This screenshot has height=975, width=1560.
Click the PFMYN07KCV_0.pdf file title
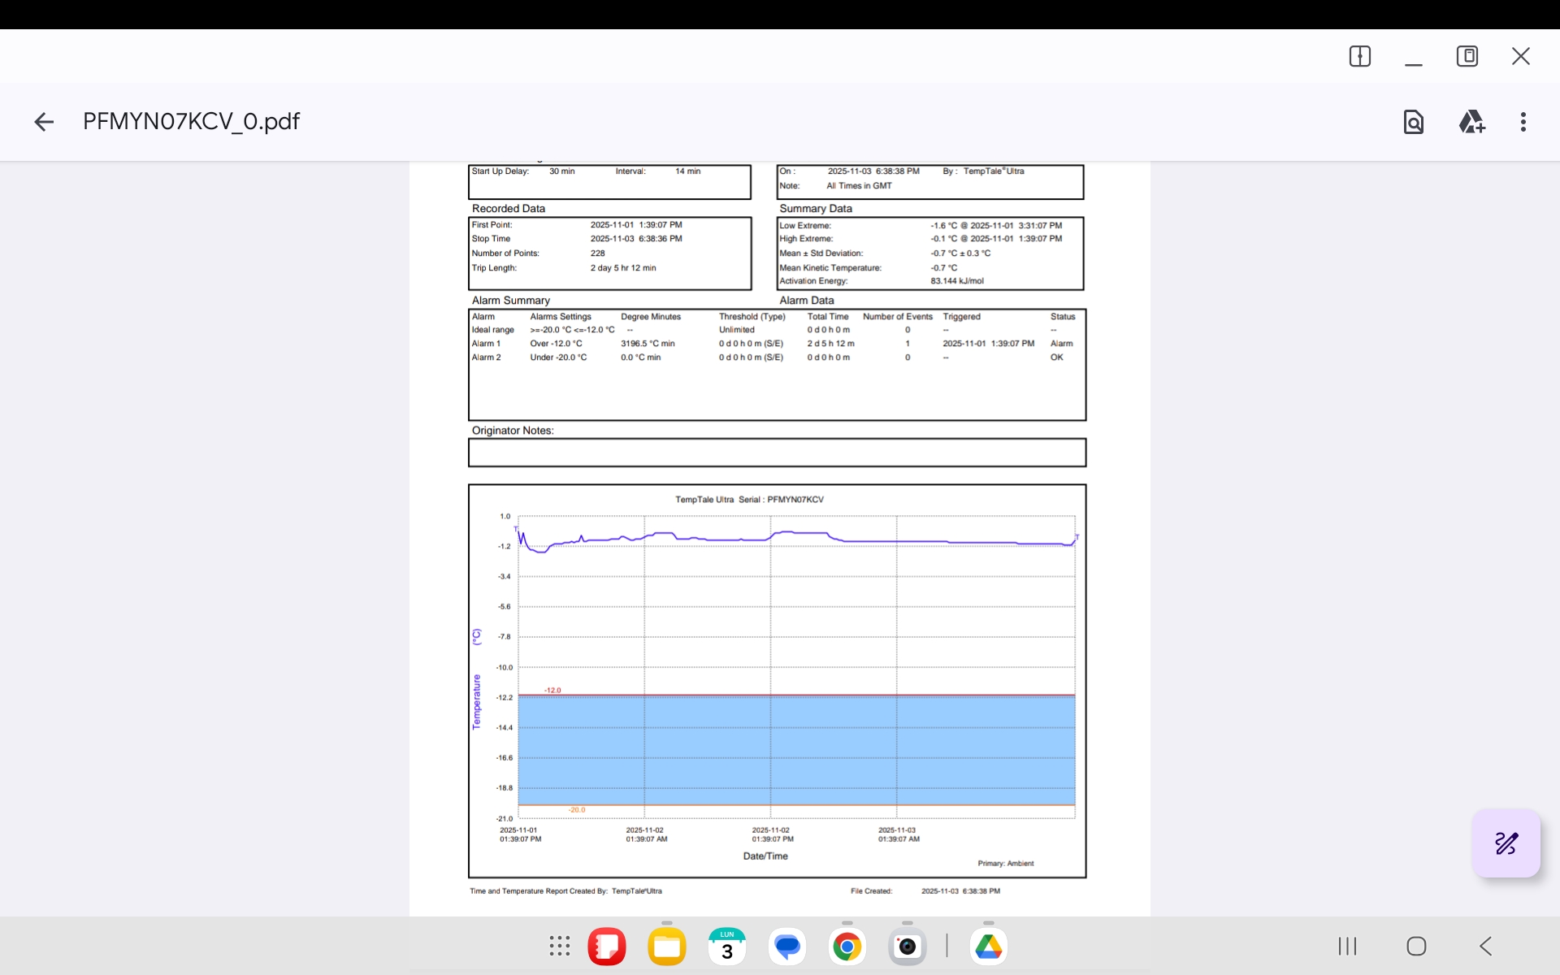(191, 122)
